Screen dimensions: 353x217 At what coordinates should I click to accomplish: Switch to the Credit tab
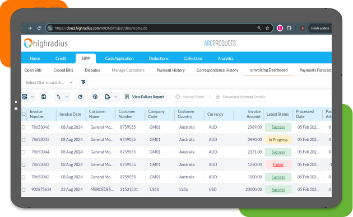[61, 58]
